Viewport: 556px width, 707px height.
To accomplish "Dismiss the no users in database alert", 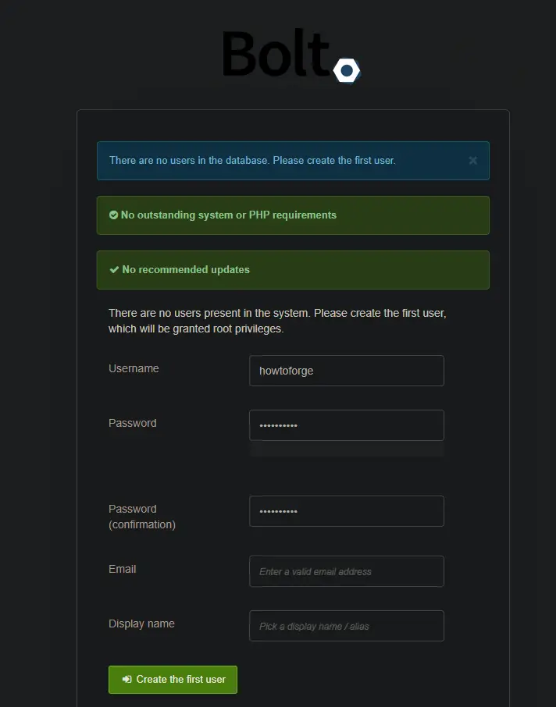I will 472,161.
